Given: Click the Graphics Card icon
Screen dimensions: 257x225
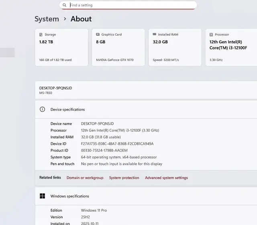Looking at the screenshot, I should tap(98, 34).
